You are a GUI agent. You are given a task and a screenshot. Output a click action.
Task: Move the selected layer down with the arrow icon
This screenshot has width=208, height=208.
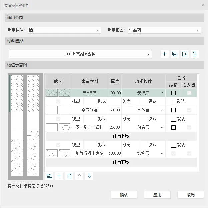point(89,176)
